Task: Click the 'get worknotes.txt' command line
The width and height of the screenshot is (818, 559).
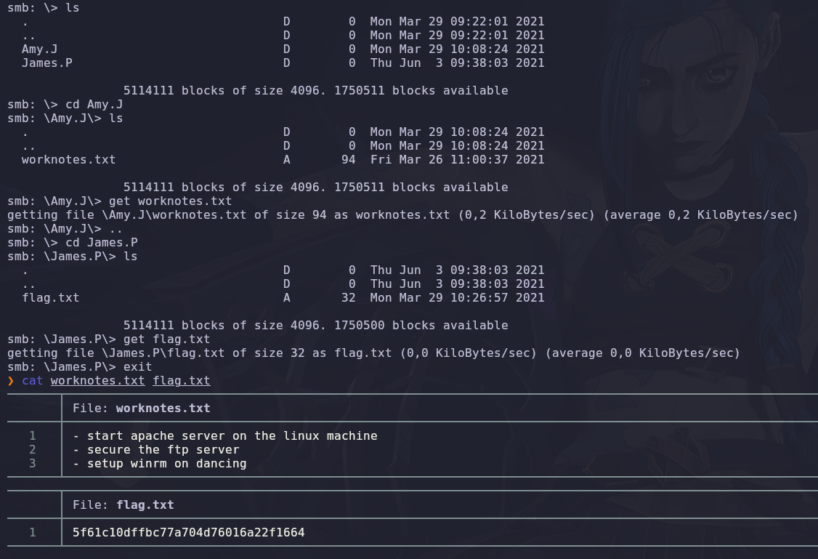Action: 170,201
